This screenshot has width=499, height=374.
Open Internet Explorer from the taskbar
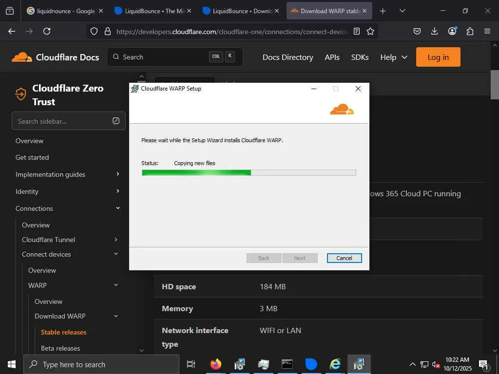pos(335,364)
